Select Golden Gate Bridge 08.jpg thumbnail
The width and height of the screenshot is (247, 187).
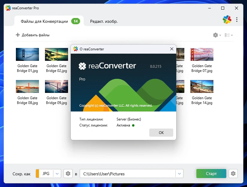point(27,87)
